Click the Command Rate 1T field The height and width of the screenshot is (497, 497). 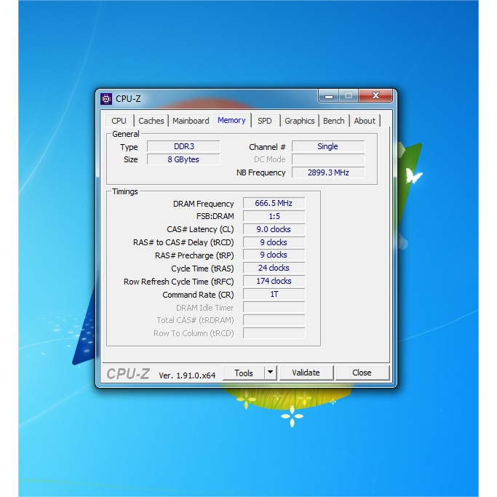[x=274, y=295]
